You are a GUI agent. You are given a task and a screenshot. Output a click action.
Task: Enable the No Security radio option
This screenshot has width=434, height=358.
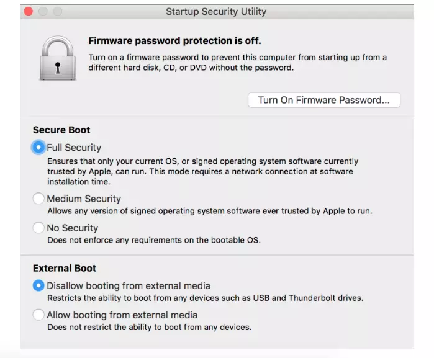(x=38, y=228)
